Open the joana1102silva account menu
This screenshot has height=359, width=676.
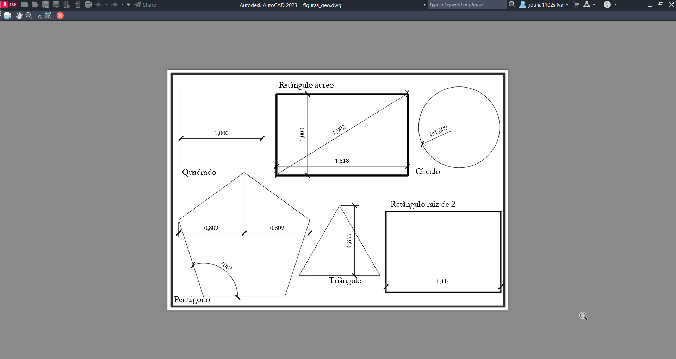[544, 5]
